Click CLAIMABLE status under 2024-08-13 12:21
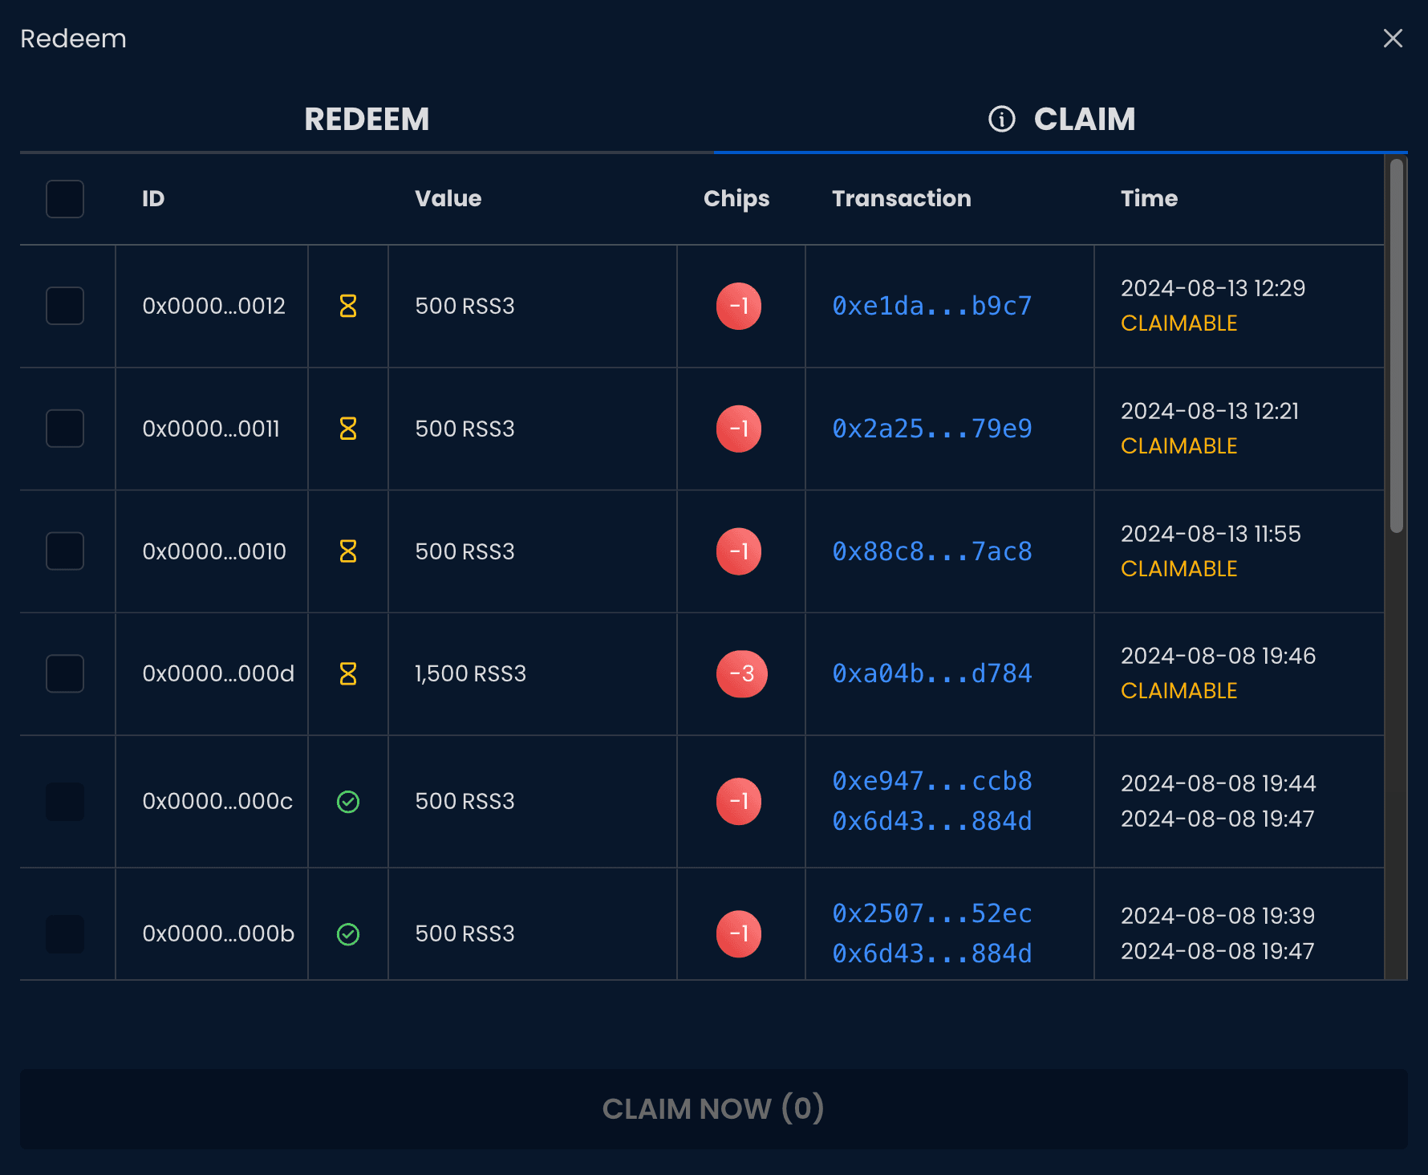1428x1175 pixels. tap(1179, 446)
